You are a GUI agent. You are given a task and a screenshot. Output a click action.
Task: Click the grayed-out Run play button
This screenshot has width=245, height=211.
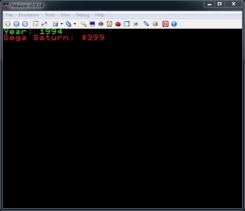point(7,24)
